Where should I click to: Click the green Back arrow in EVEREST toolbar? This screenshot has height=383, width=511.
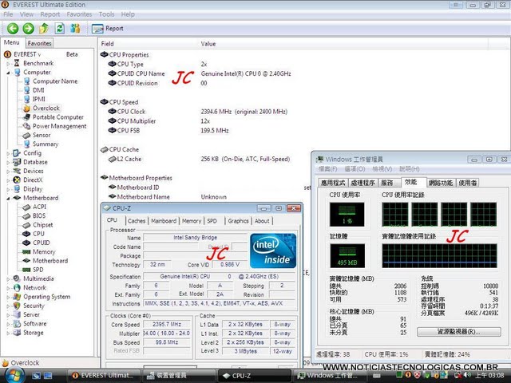pyautogui.click(x=13, y=29)
